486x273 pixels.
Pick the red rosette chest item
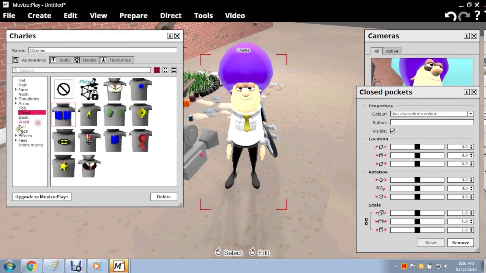coord(140,141)
